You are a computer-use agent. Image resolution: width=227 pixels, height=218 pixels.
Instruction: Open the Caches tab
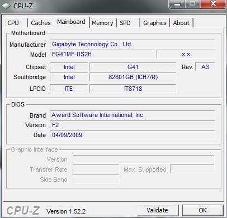point(41,23)
